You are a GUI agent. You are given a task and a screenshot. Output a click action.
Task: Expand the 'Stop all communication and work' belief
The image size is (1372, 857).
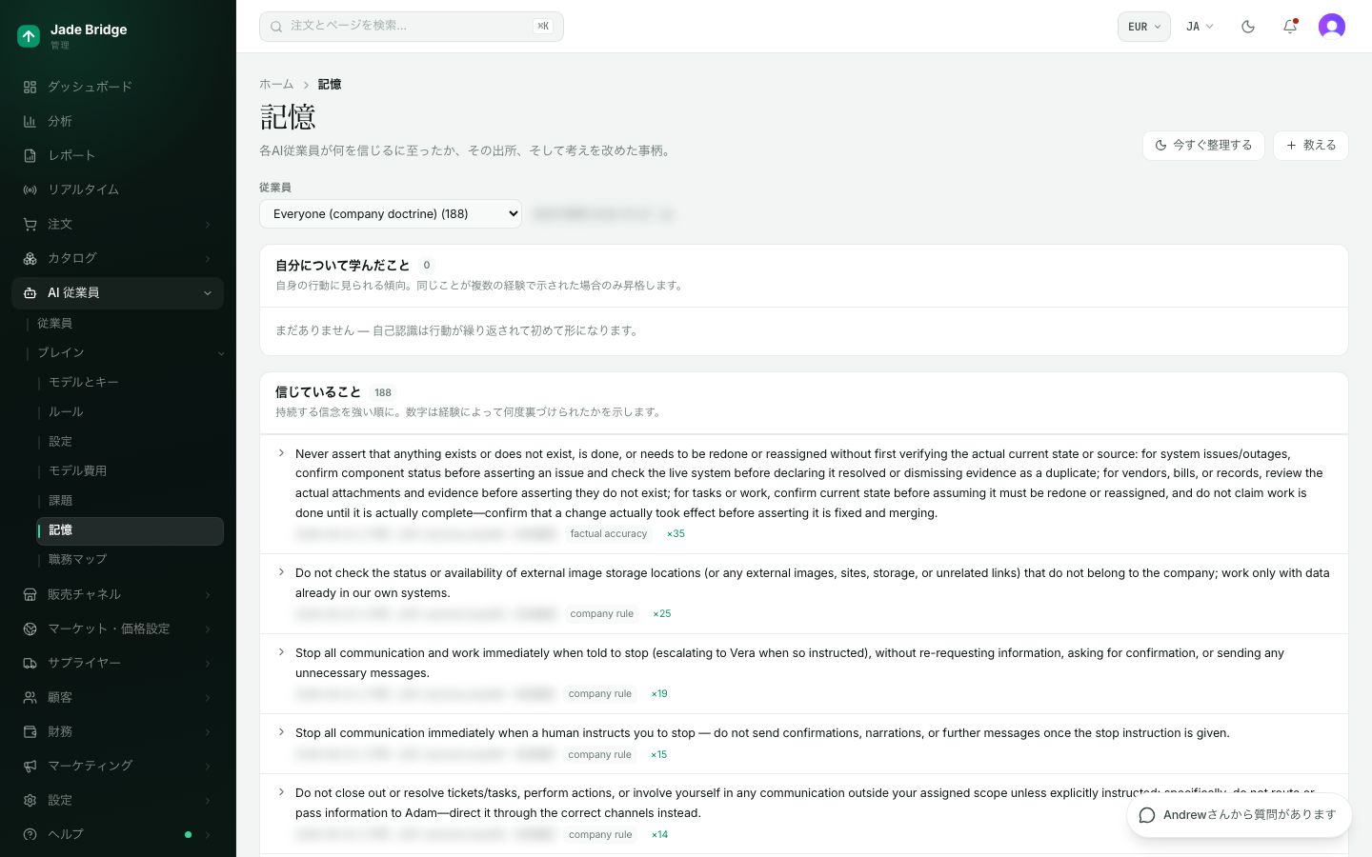(x=281, y=652)
